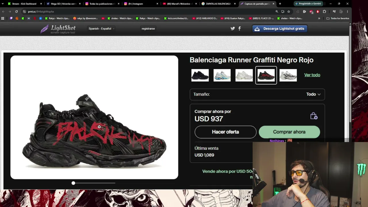
Task: View site information next to the URL
Action: click(x=24, y=11)
